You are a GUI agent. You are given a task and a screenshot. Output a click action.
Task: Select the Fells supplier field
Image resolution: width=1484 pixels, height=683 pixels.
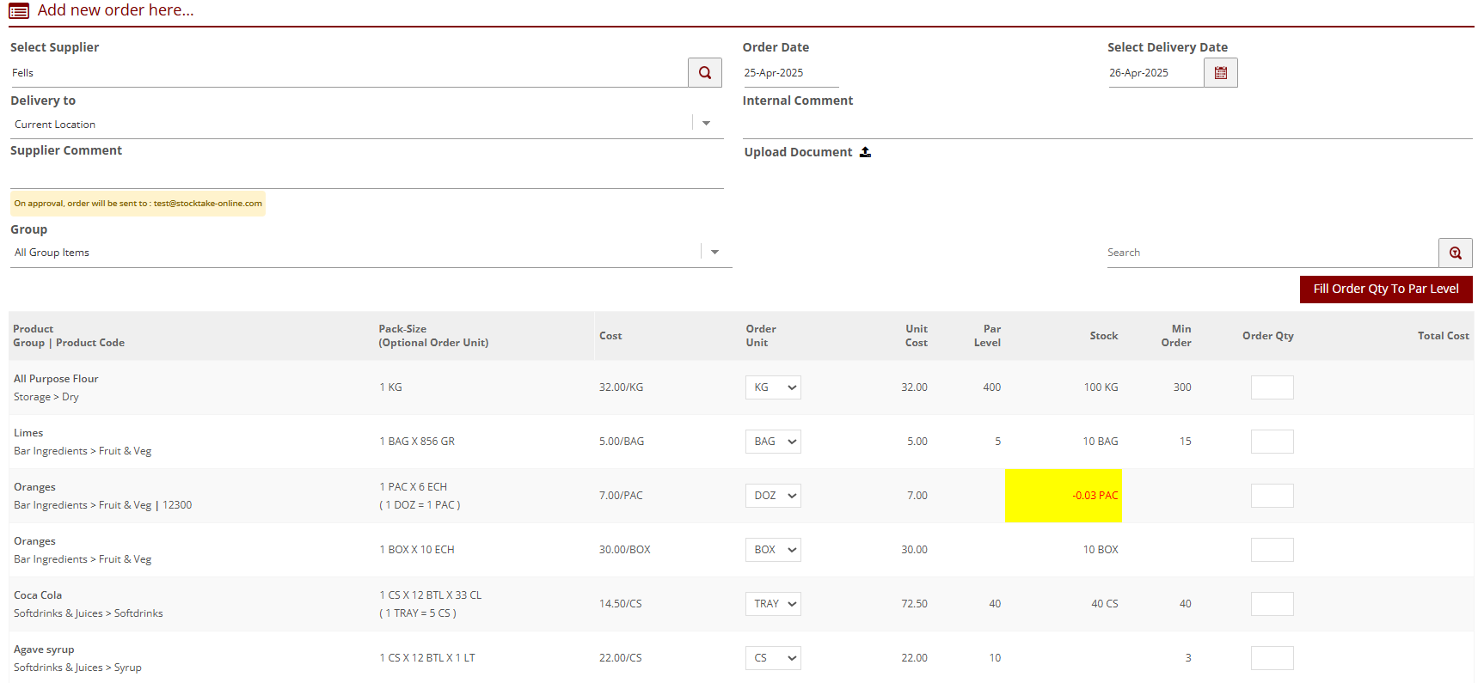(x=347, y=73)
